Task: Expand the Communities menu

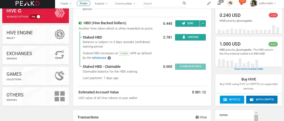Action: [125, 3]
